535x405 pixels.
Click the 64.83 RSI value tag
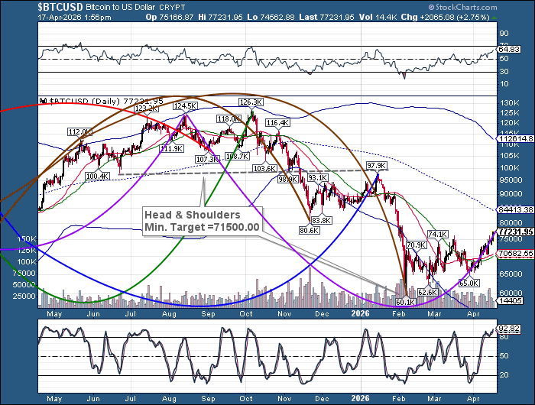tap(509, 49)
